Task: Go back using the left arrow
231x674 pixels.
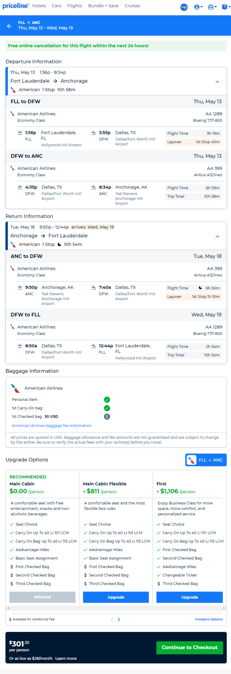Action: point(9,26)
